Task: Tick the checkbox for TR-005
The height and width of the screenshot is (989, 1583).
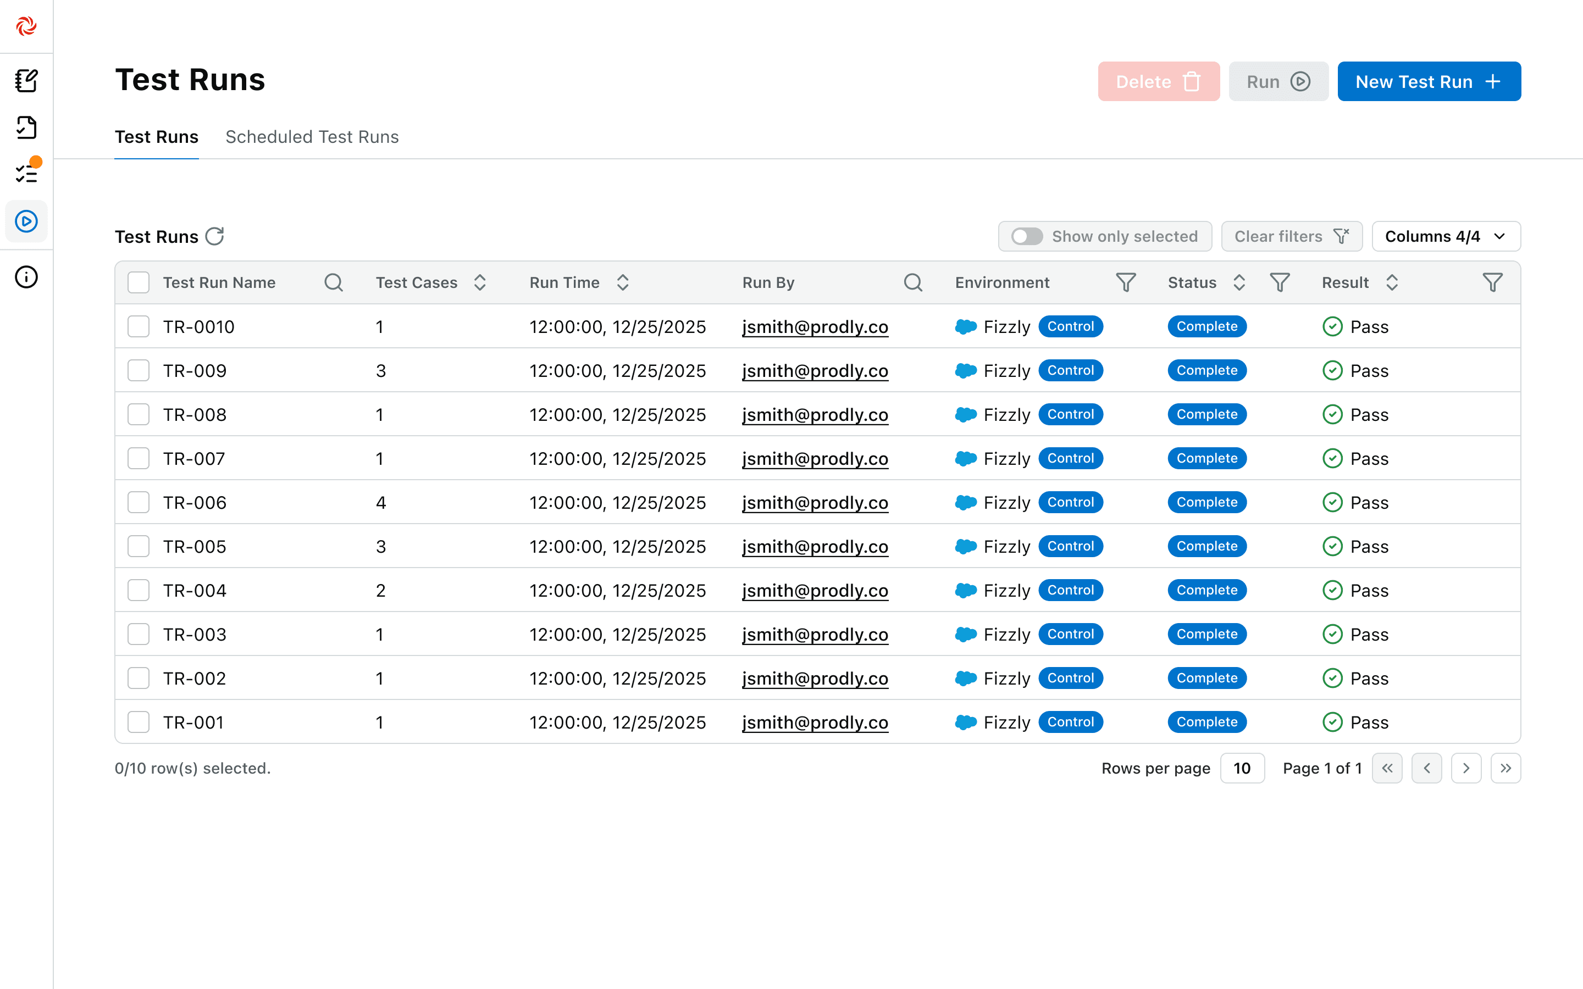Action: (x=139, y=546)
